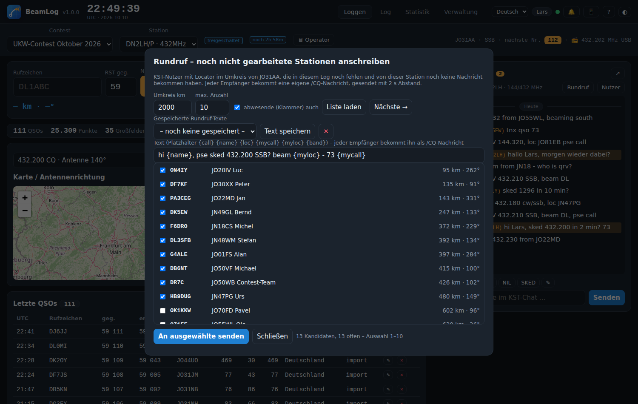Image resolution: width=638 pixels, height=404 pixels.
Task: Select OK1KKW as recipient
Action: (x=162, y=310)
